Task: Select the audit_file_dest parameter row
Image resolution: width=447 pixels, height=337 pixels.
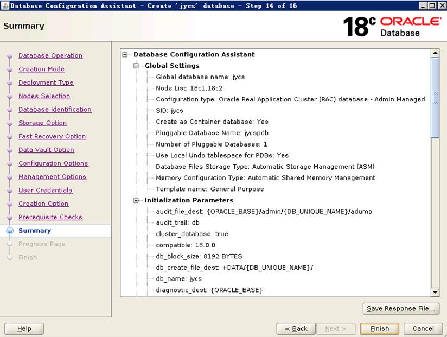Action: [x=264, y=212]
